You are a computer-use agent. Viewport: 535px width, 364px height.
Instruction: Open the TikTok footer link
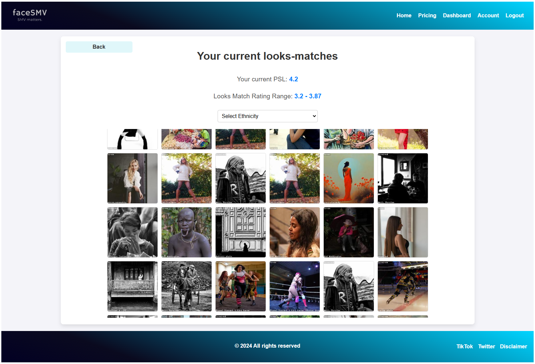(465, 346)
